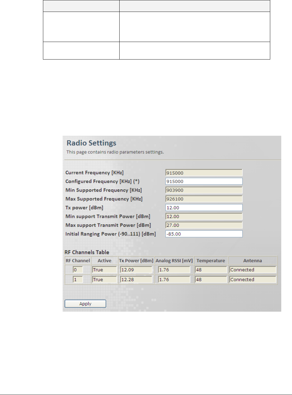
Task: Click the RF Channels Table heading
Action: (x=87, y=252)
